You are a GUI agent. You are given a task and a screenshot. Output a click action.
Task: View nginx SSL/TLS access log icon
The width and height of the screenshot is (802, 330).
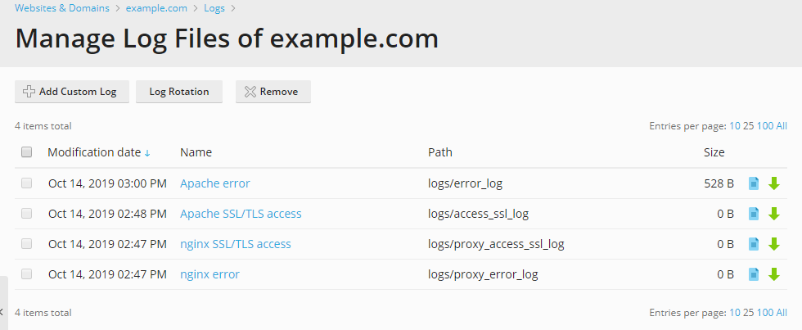coord(755,244)
